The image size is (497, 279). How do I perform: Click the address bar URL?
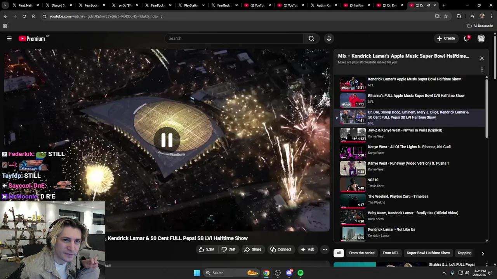(x=106, y=16)
